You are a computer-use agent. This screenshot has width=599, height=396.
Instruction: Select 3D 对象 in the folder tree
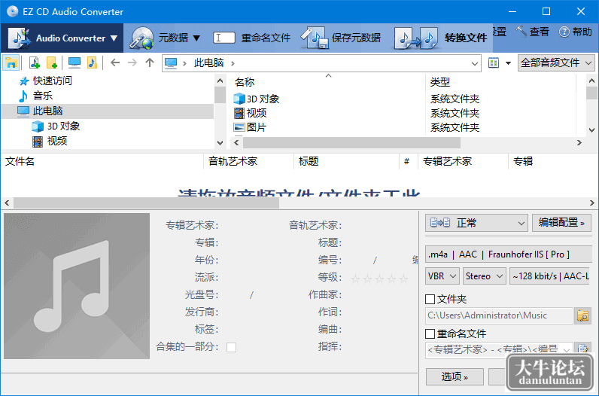pyautogui.click(x=63, y=126)
